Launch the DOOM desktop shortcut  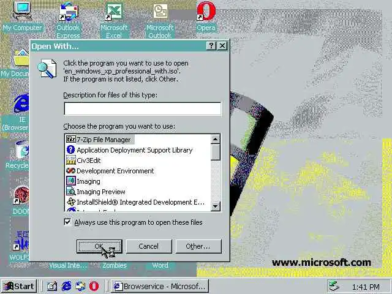click(x=21, y=195)
